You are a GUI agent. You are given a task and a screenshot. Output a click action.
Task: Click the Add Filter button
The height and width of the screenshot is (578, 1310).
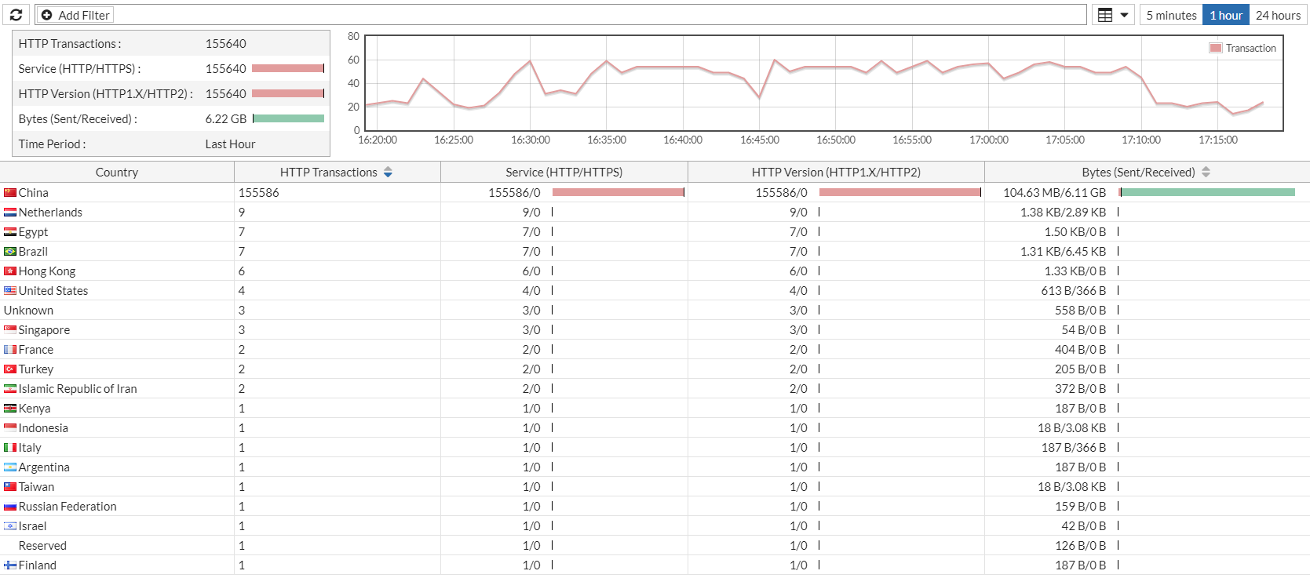[x=75, y=15]
